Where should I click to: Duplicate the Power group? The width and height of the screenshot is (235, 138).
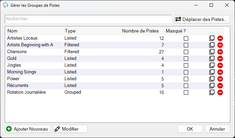[x=212, y=79]
